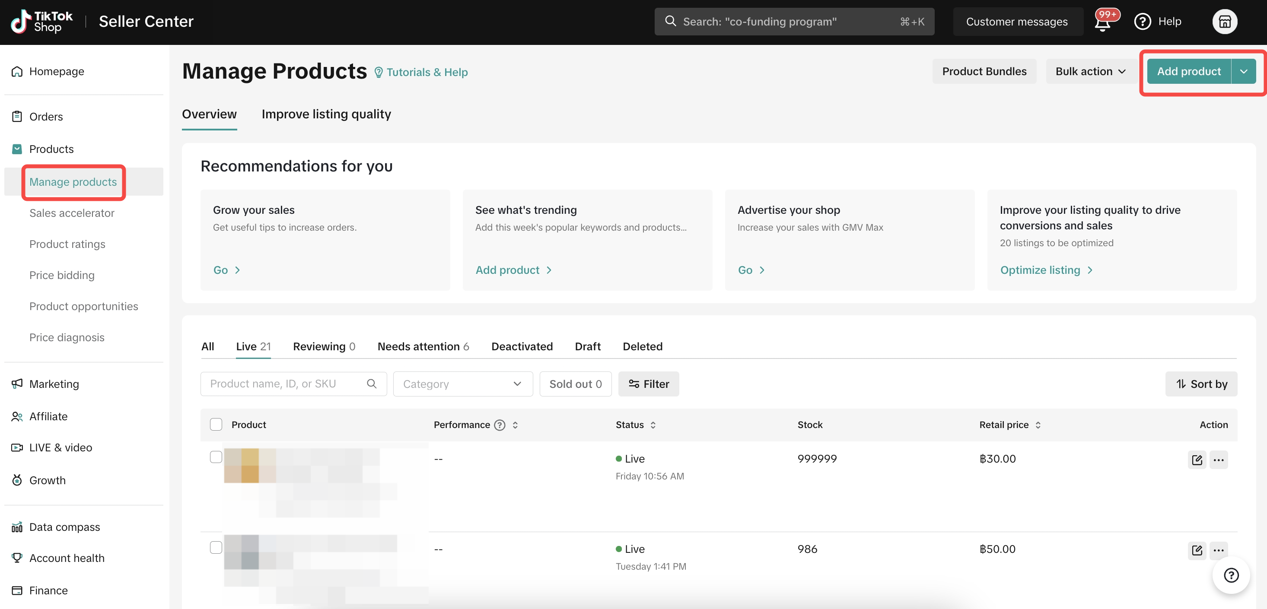Click the edit icon for the ฿30.00 product

(1197, 460)
